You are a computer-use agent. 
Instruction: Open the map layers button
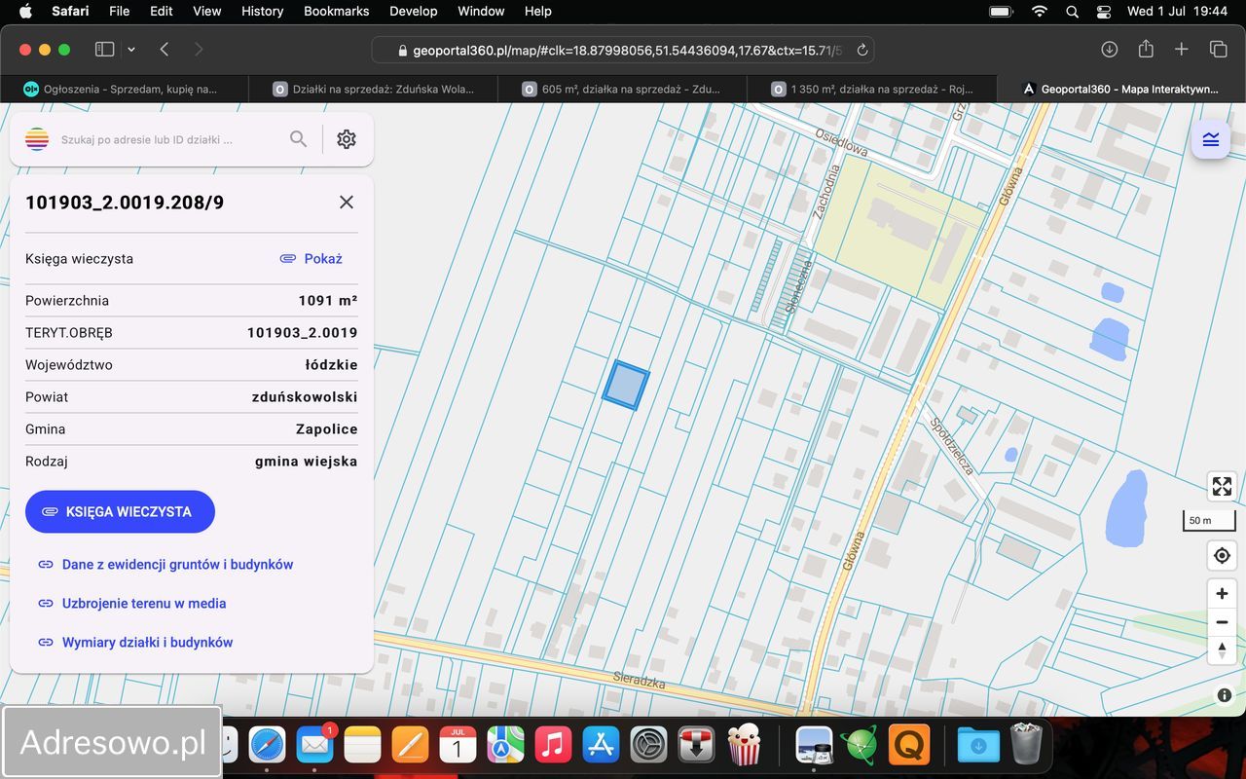1211,139
